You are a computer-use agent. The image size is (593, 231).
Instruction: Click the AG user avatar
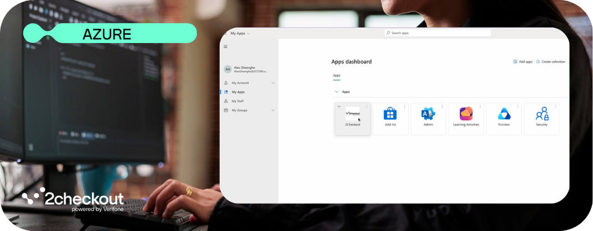(x=228, y=69)
